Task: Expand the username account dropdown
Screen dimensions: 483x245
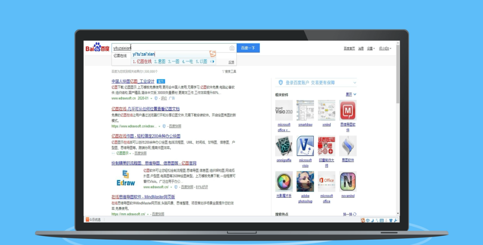Action: tap(385, 48)
